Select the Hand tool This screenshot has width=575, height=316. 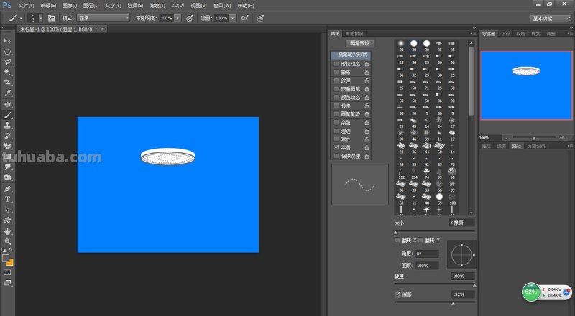pos(8,231)
